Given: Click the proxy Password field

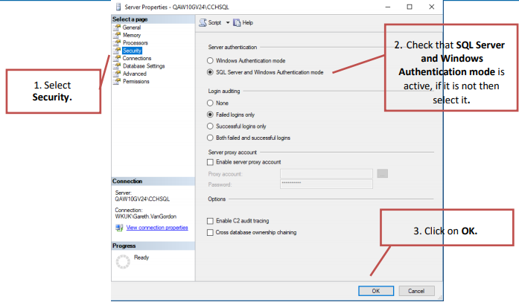Looking at the screenshot, I should point(326,184).
